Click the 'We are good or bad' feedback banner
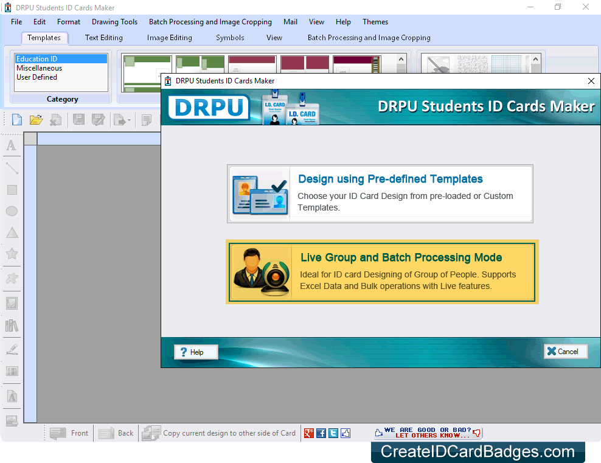Screen dimensions: 601x463 428,433
